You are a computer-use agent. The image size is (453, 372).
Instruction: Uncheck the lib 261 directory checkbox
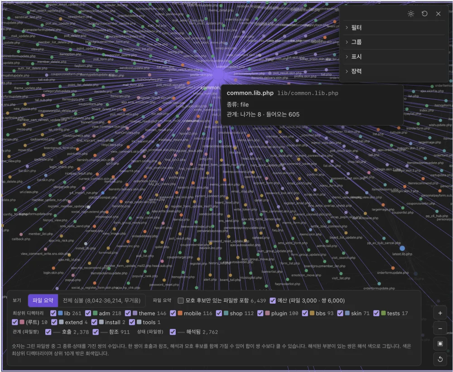53,314
